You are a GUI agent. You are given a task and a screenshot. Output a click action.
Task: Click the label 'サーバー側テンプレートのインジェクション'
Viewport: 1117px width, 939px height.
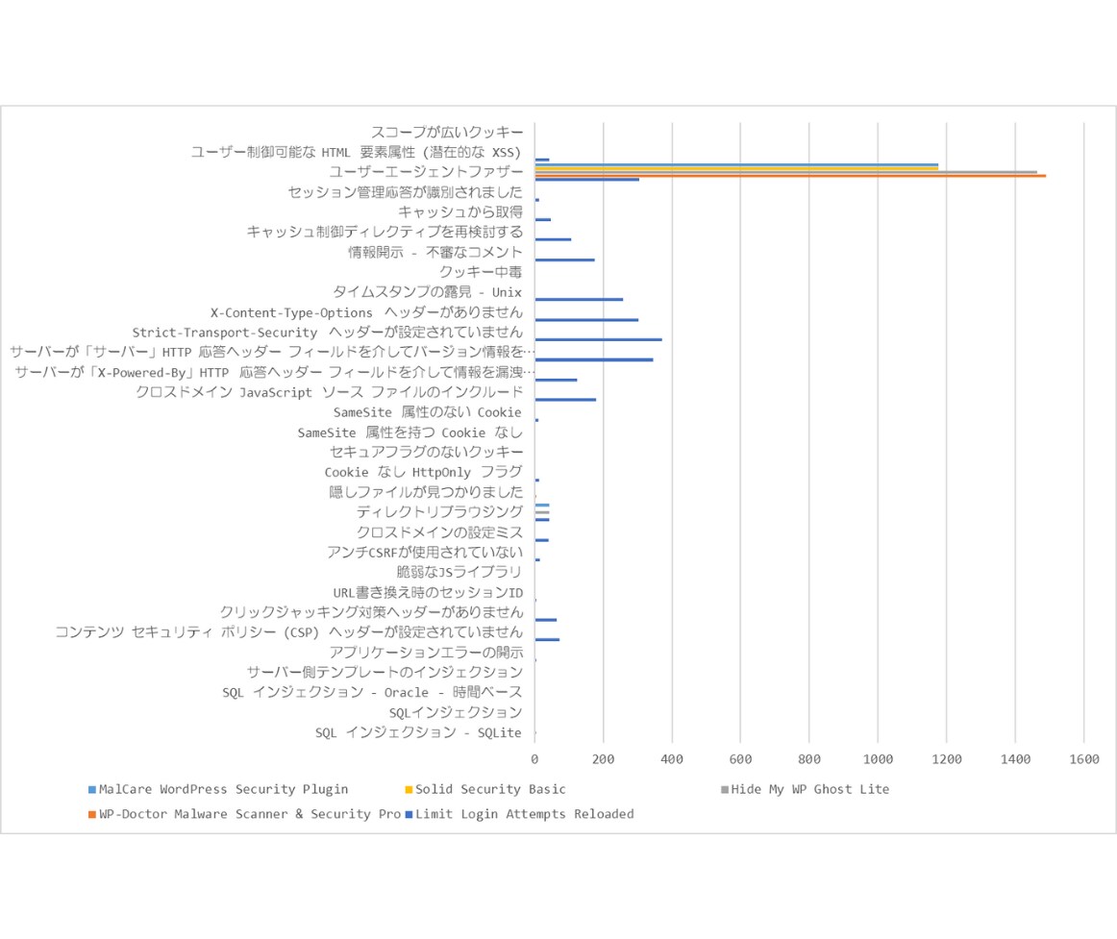point(385,673)
